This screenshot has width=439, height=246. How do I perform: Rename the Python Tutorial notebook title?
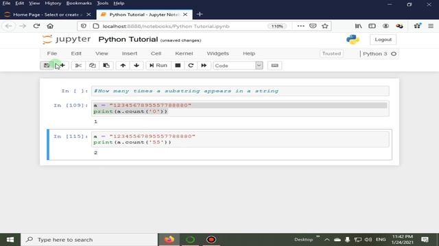(128, 40)
